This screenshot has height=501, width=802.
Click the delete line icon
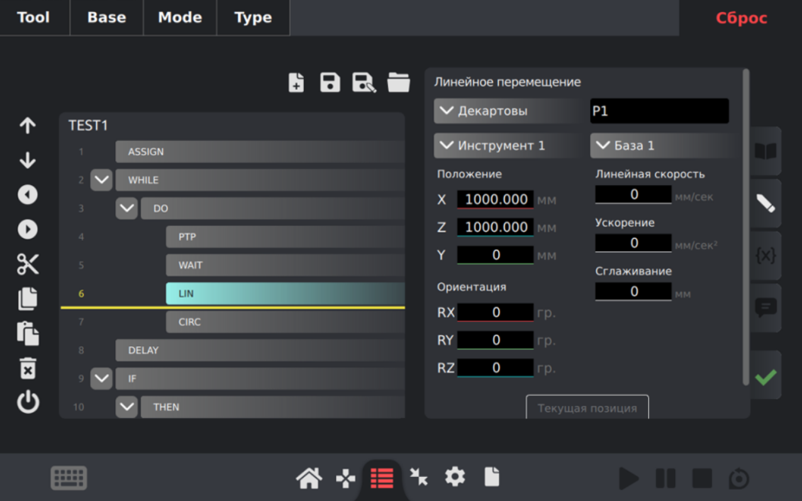(28, 368)
